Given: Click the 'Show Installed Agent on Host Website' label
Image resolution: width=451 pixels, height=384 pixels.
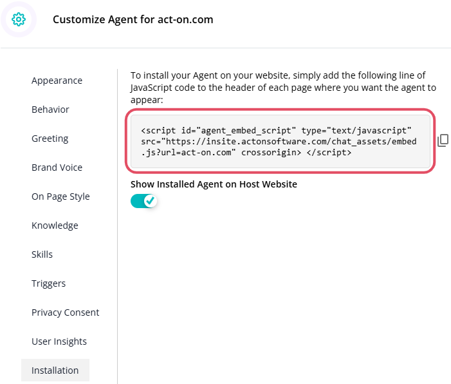Looking at the screenshot, I should point(214,184).
